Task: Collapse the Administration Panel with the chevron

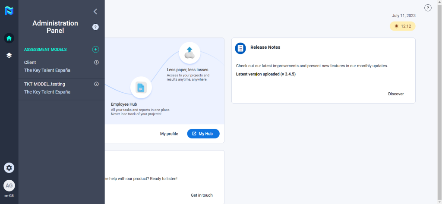Action: coord(95,12)
